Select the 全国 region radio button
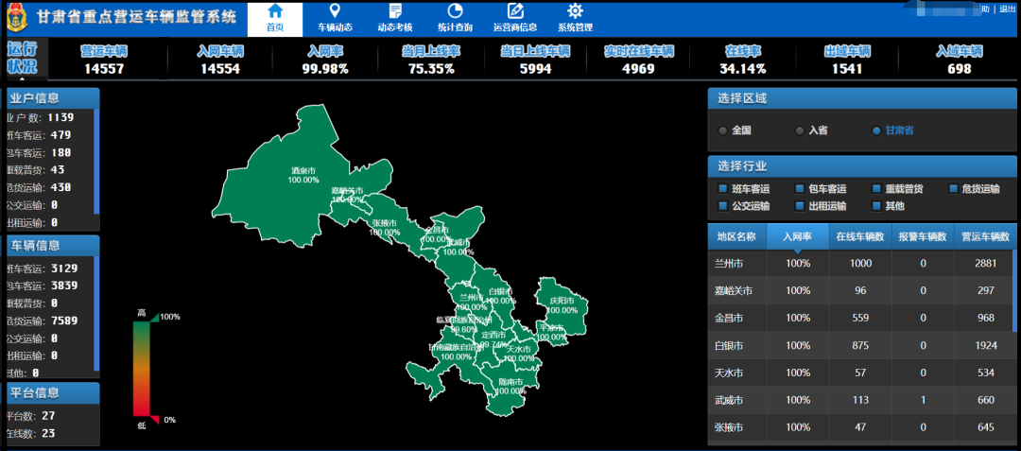The width and height of the screenshot is (1021, 451). pos(724,130)
